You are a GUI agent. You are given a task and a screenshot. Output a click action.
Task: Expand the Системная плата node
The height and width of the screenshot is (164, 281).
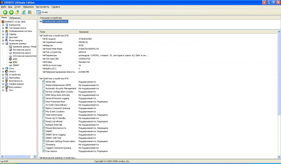3,28
